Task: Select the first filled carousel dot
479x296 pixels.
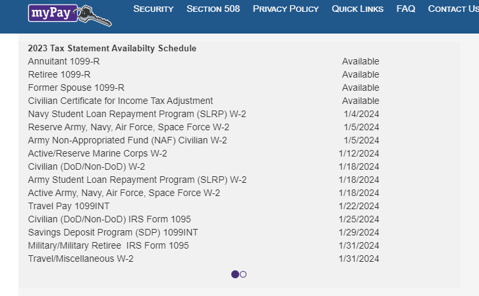Action: coord(235,274)
